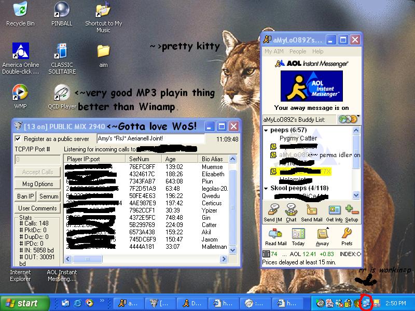Click the player list scroll right arrow

point(224,259)
